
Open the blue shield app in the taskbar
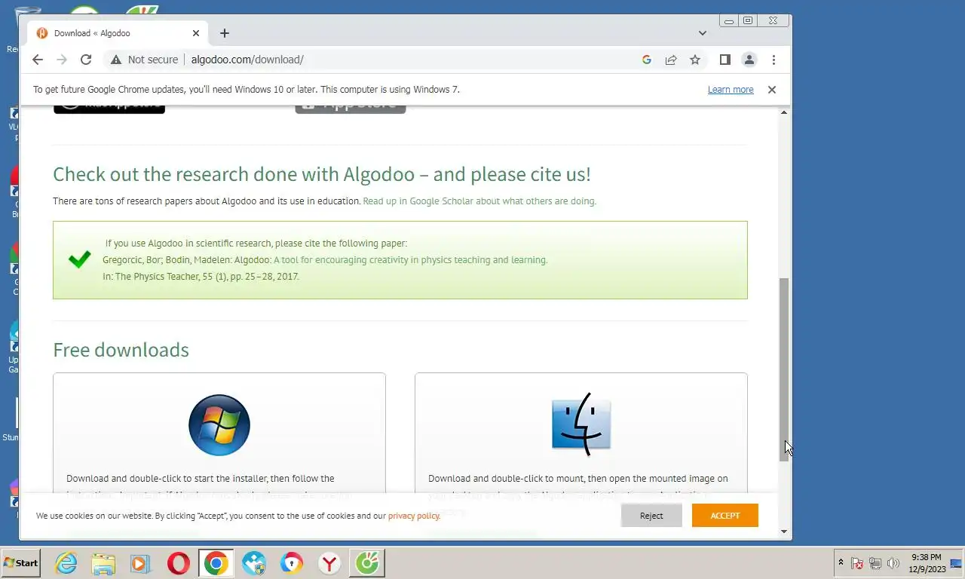tap(254, 563)
